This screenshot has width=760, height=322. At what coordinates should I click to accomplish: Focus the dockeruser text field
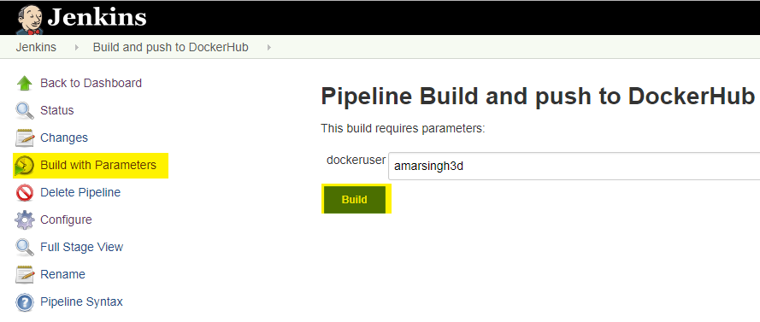click(574, 166)
